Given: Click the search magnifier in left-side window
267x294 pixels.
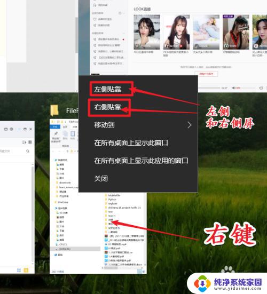Looking at the screenshot, I should point(28,151).
